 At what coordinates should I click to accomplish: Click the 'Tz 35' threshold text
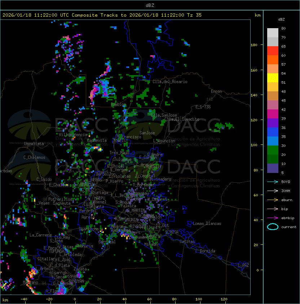(x=194, y=15)
